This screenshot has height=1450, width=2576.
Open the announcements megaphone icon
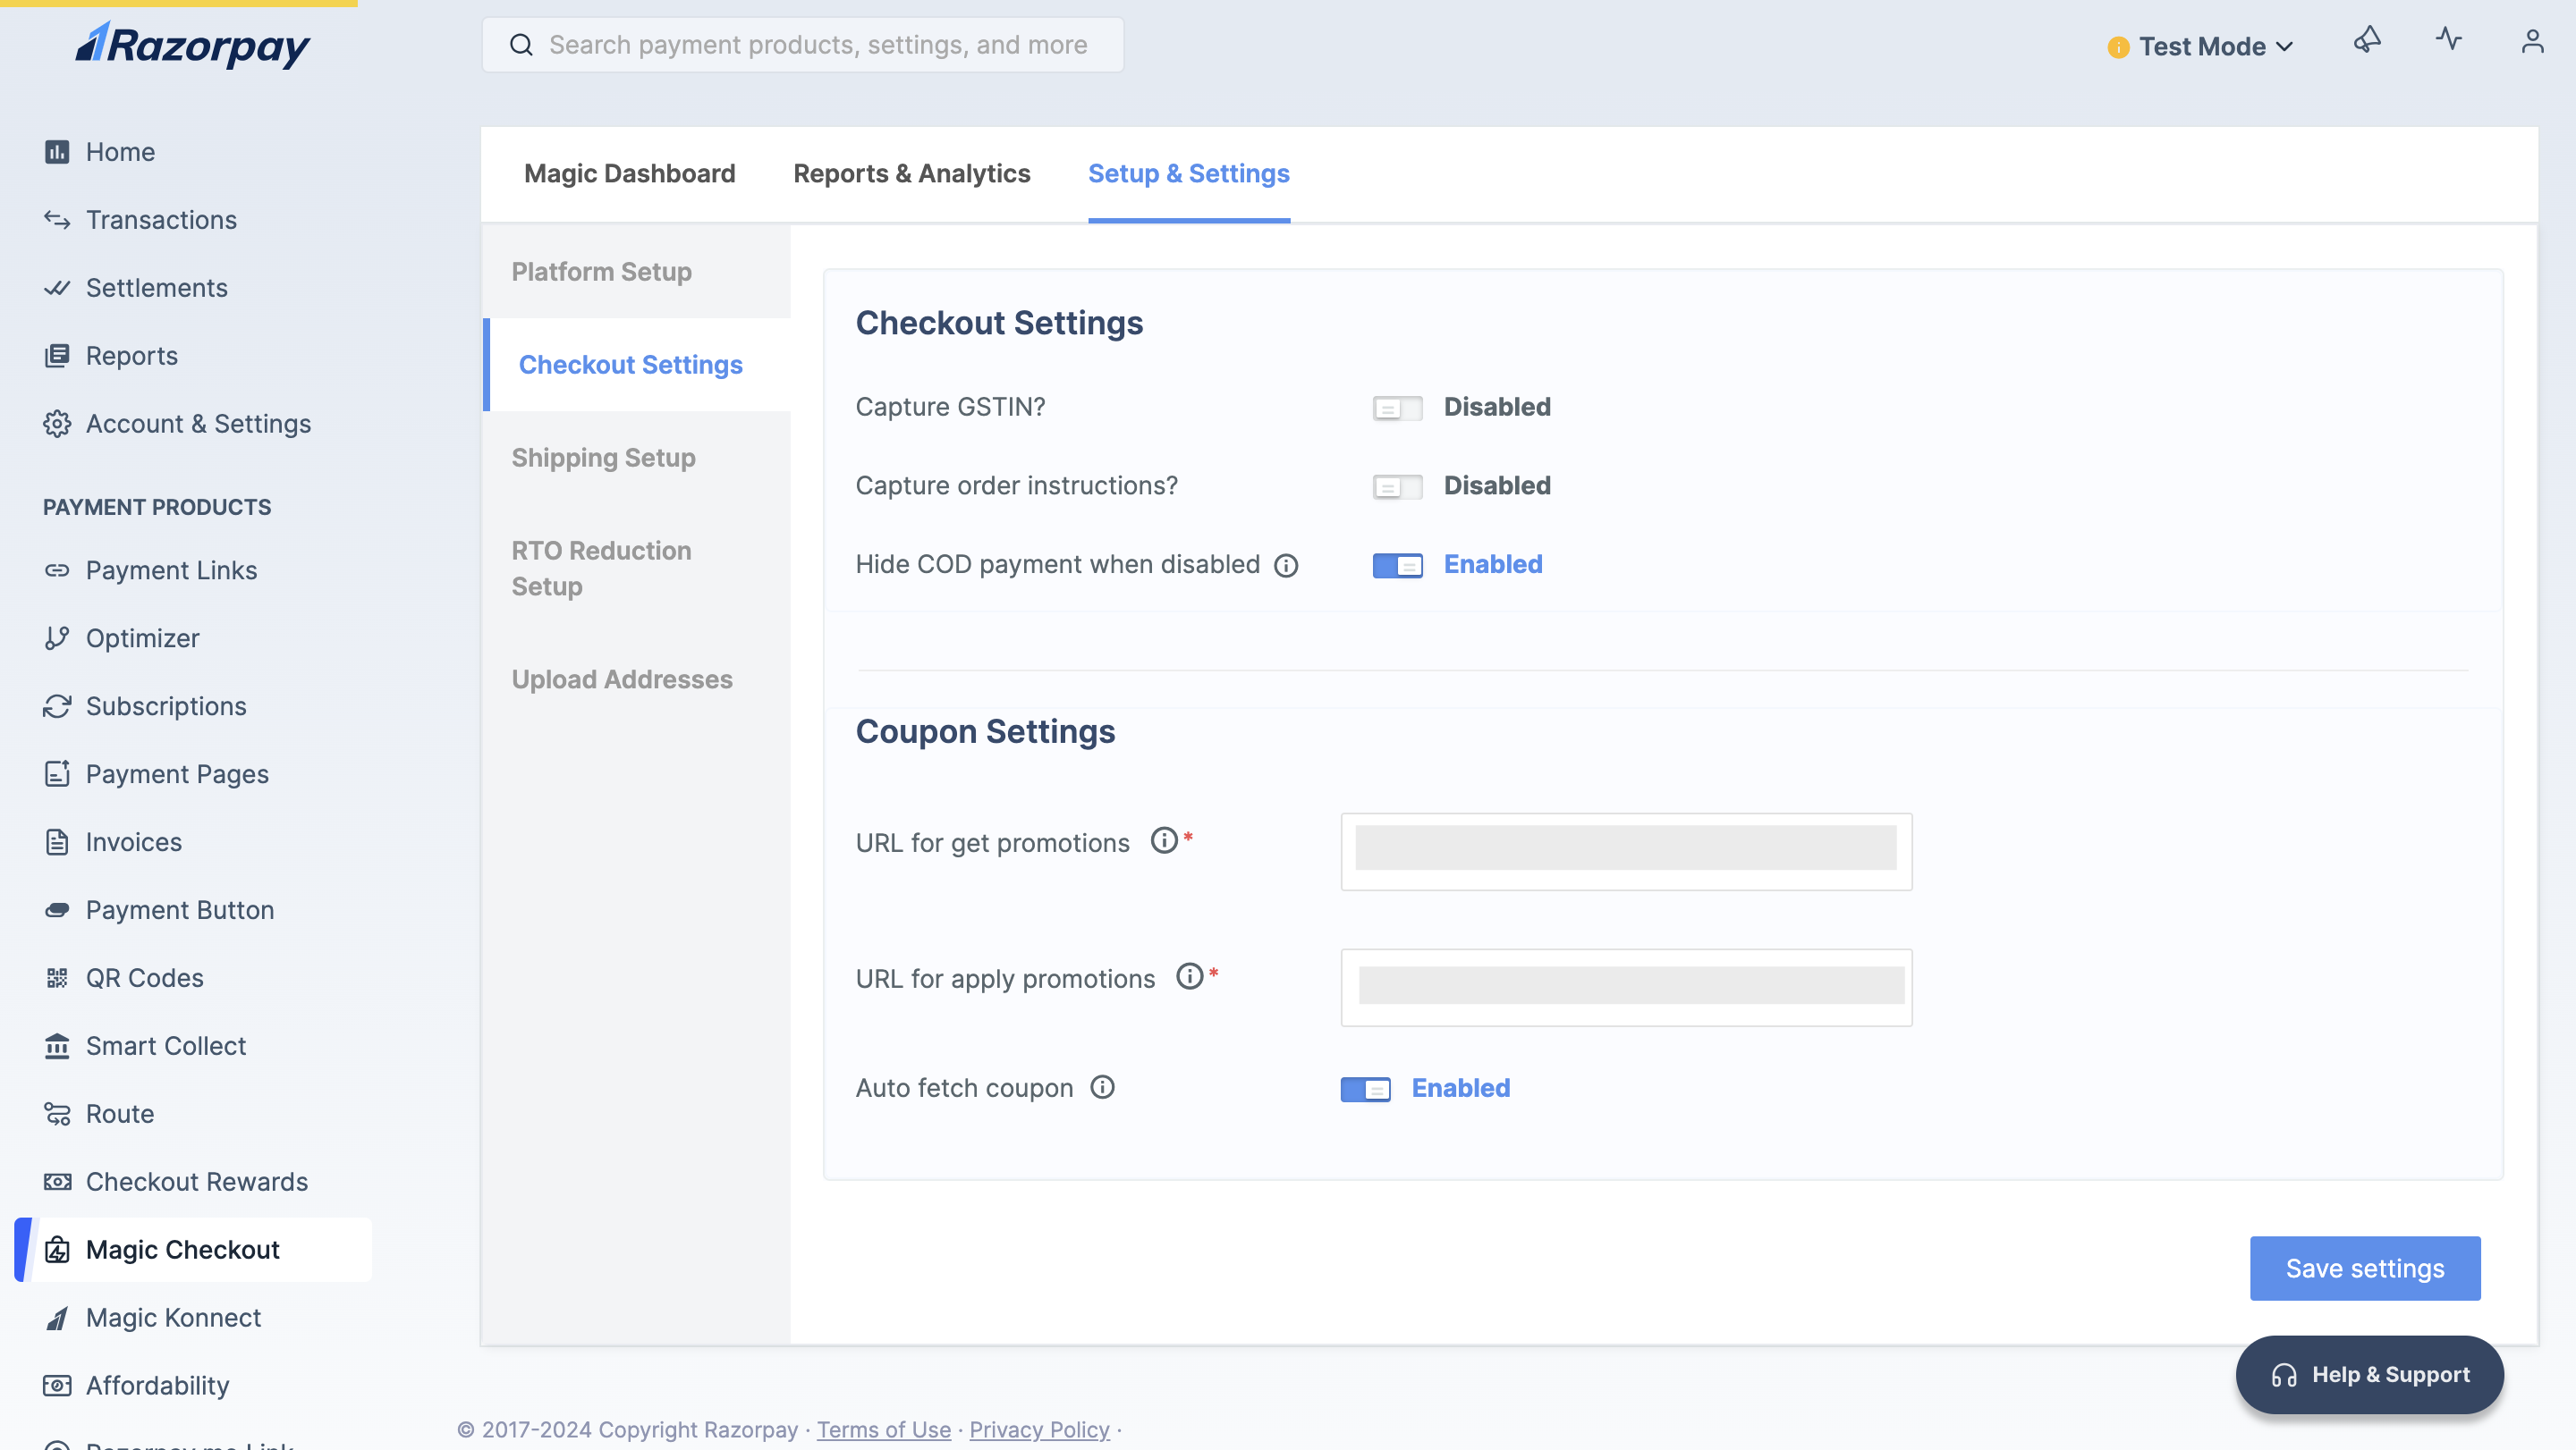[x=2367, y=40]
